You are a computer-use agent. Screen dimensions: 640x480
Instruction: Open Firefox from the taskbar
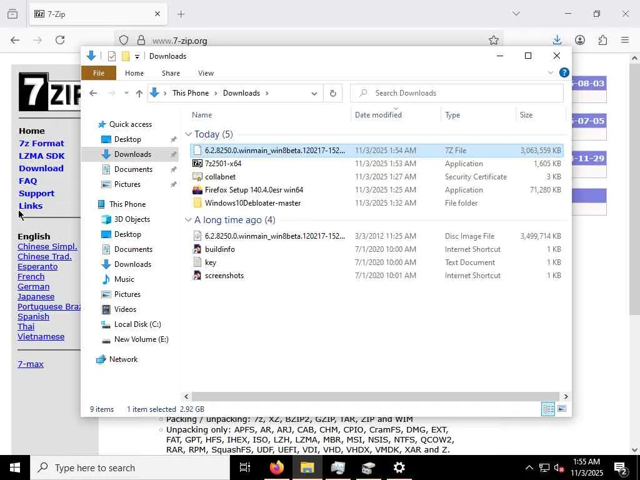tap(277, 467)
